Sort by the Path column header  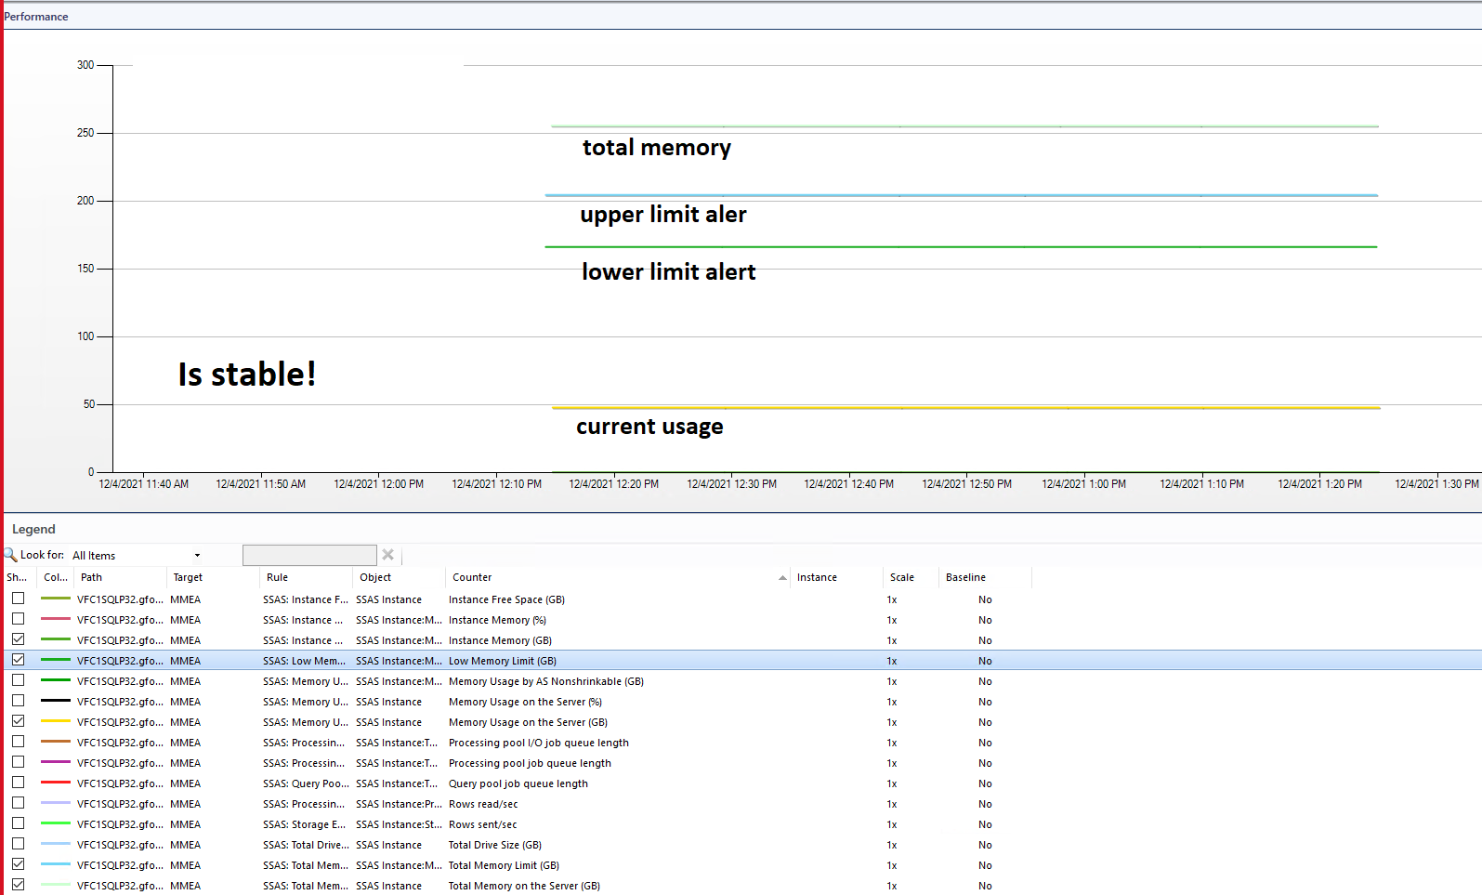[120, 577]
